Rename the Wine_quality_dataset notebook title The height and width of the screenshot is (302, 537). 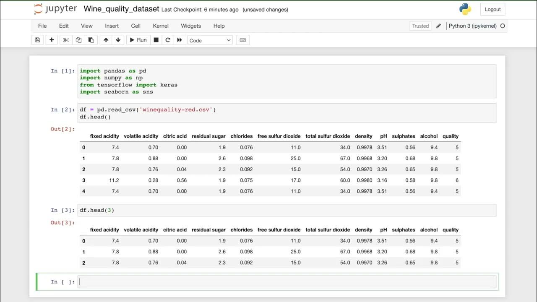(121, 9)
